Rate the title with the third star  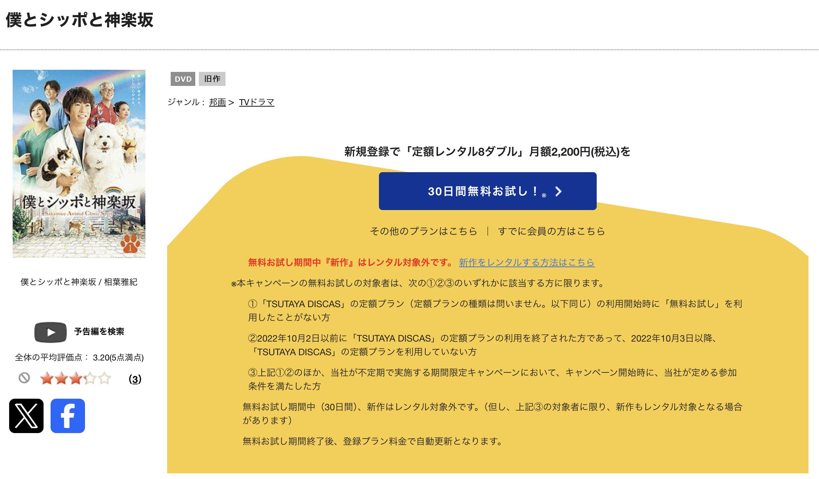tap(76, 379)
